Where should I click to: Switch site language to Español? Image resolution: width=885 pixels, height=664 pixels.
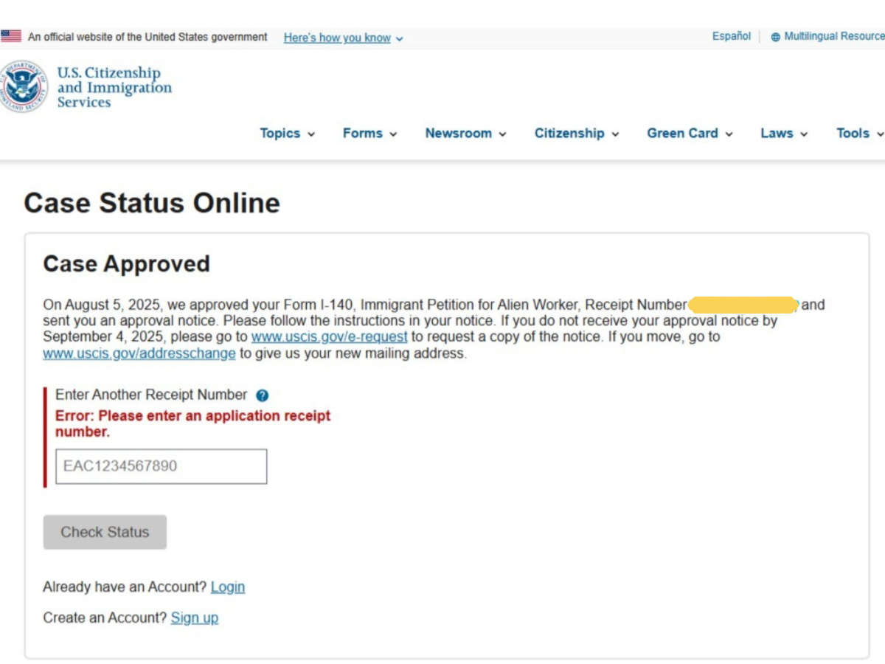[x=731, y=36]
